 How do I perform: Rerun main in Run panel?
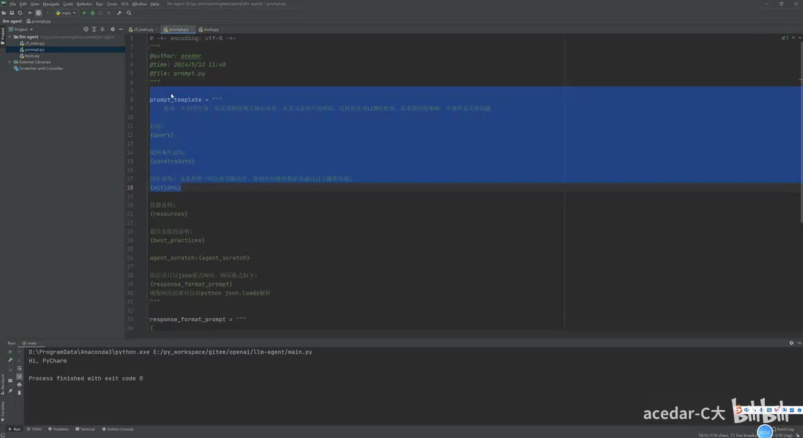pyautogui.click(x=10, y=352)
